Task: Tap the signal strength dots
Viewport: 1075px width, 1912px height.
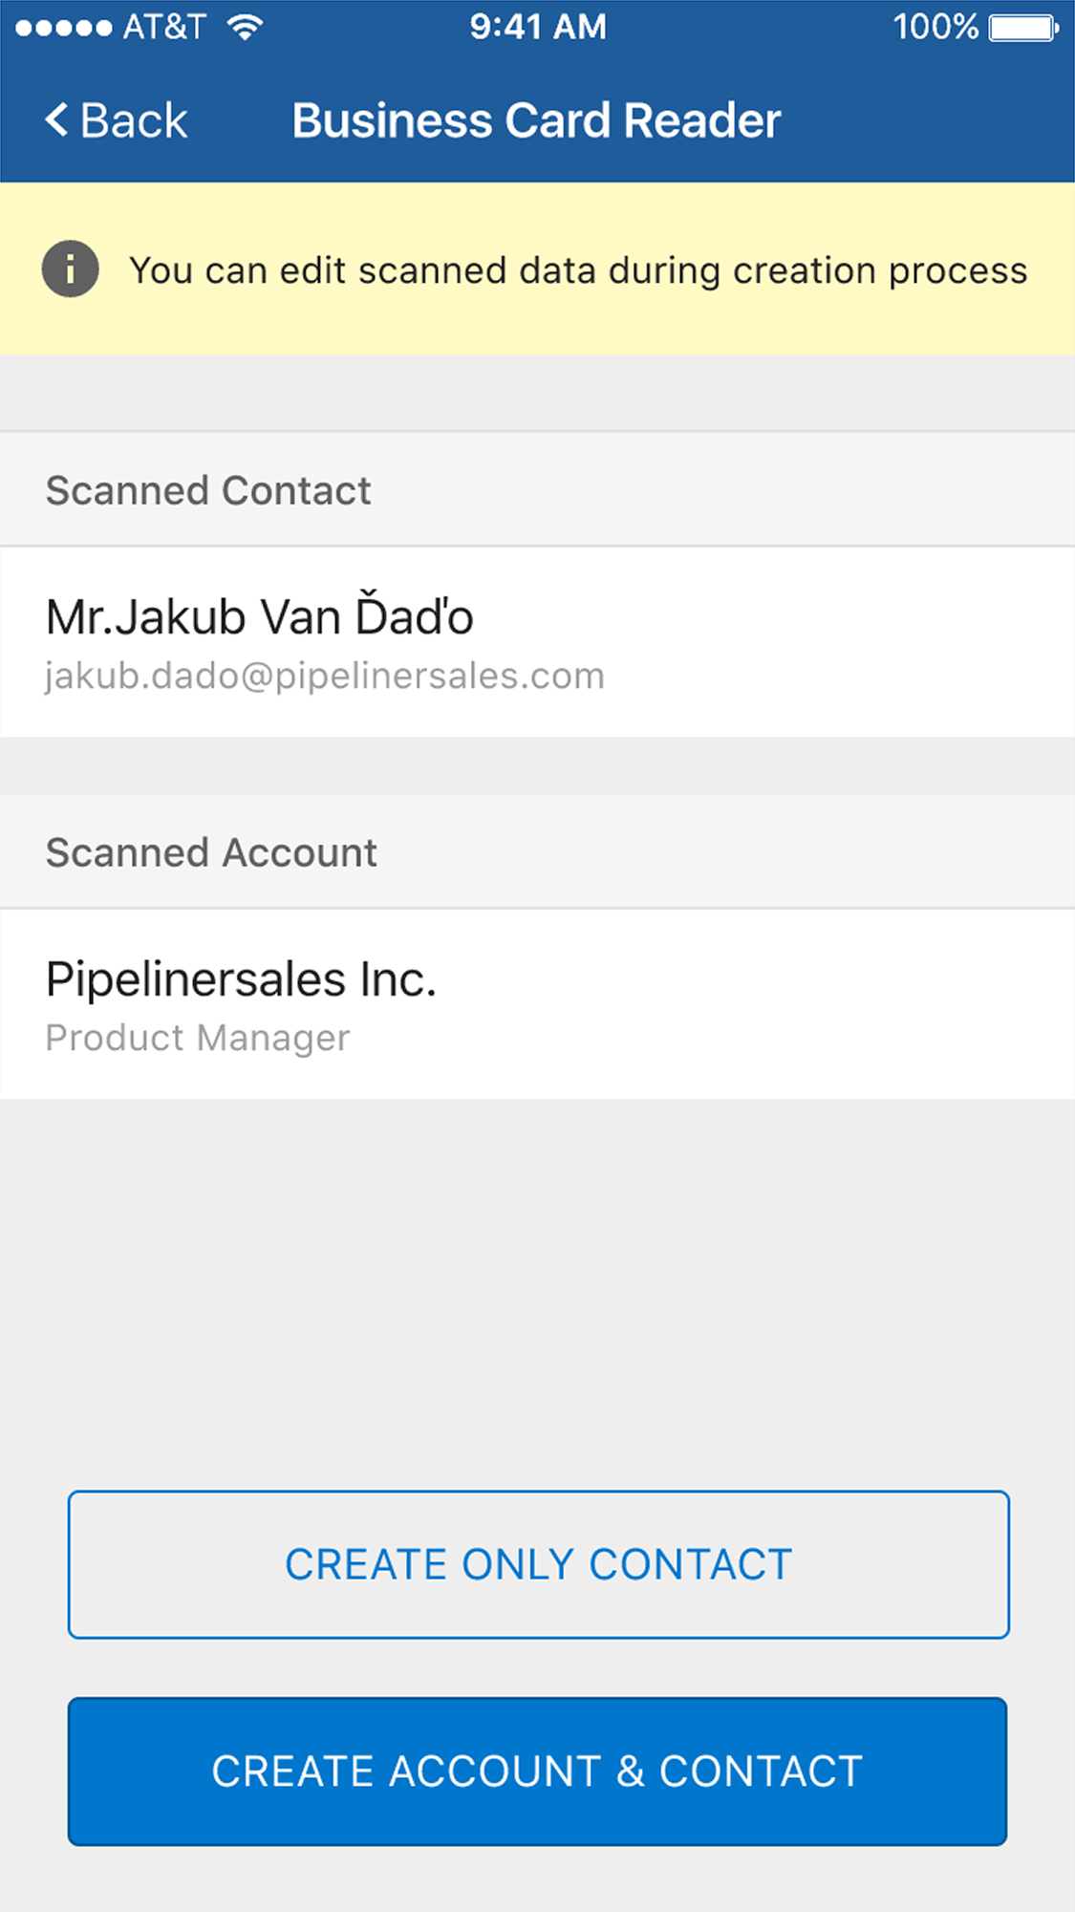Action: (x=63, y=28)
